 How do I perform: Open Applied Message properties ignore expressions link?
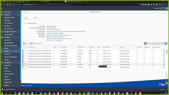coord(59,39)
